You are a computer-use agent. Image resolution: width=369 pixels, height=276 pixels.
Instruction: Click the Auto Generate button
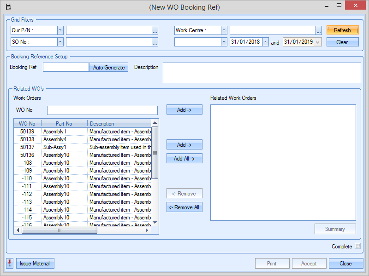[x=108, y=67]
